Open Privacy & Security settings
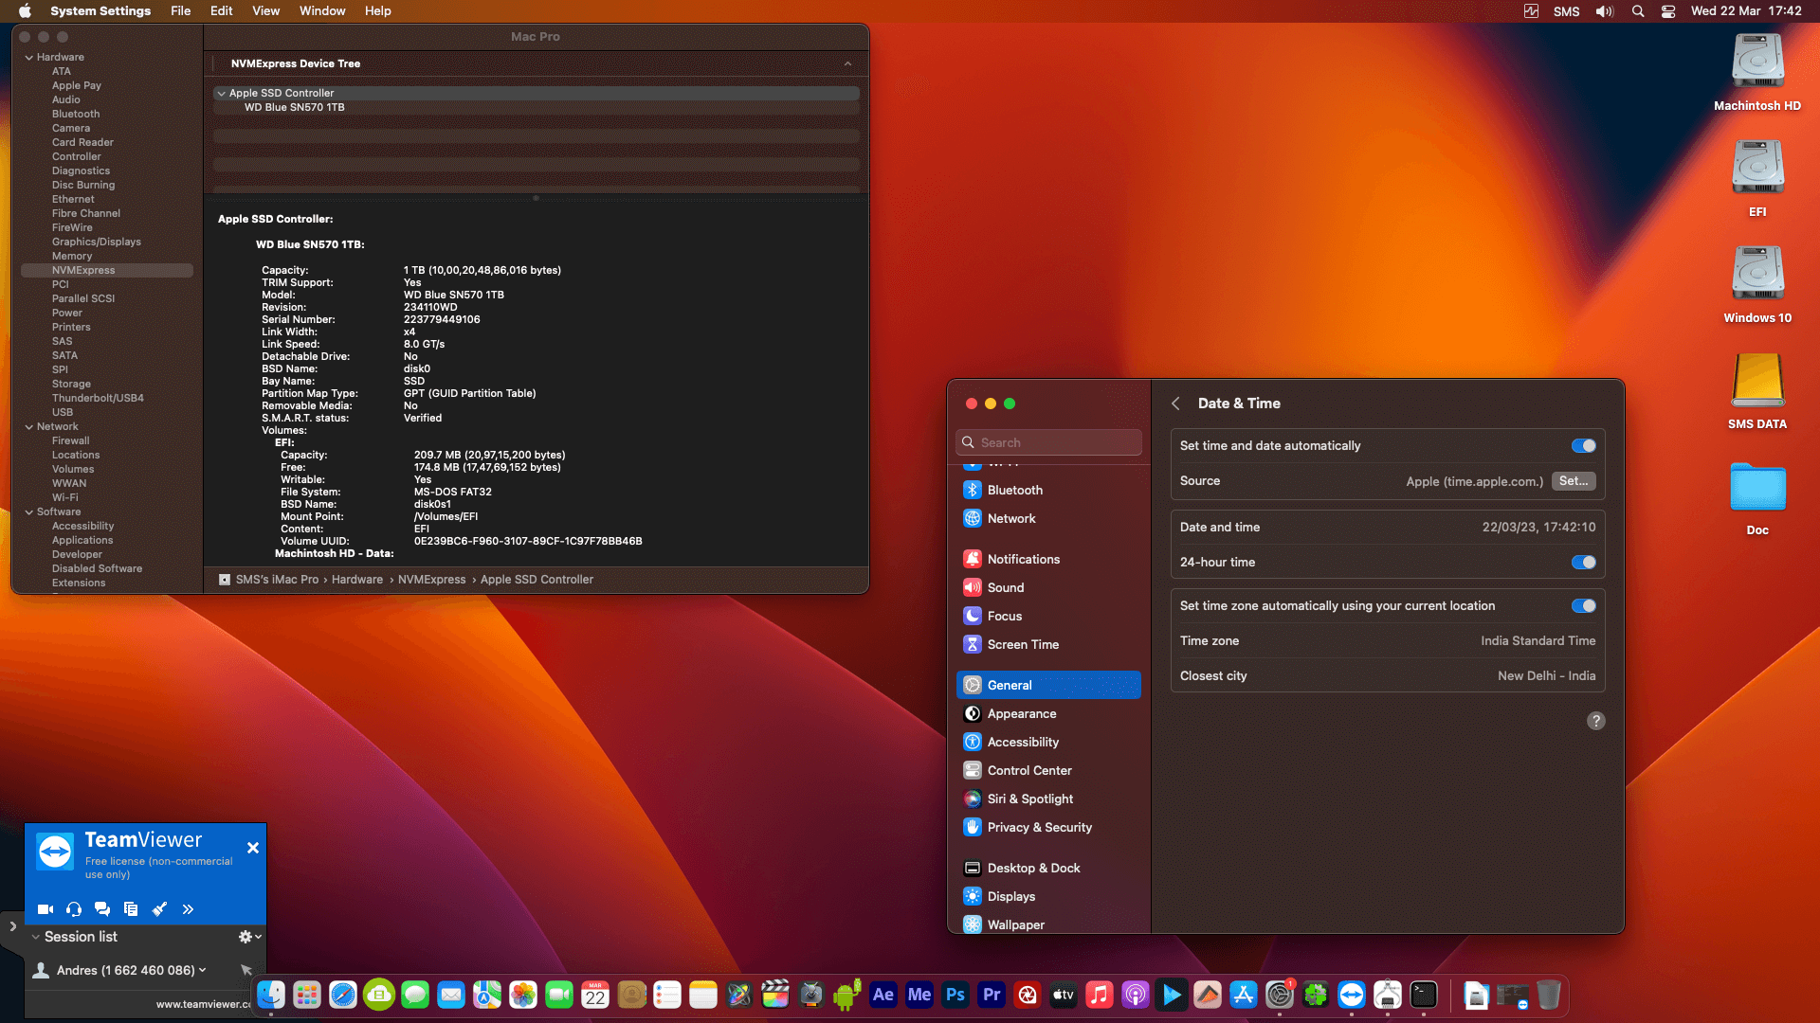This screenshot has height=1023, width=1820. [x=1048, y=827]
